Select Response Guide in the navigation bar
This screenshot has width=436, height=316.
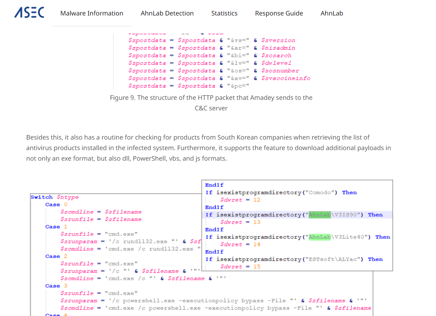pos(279,13)
